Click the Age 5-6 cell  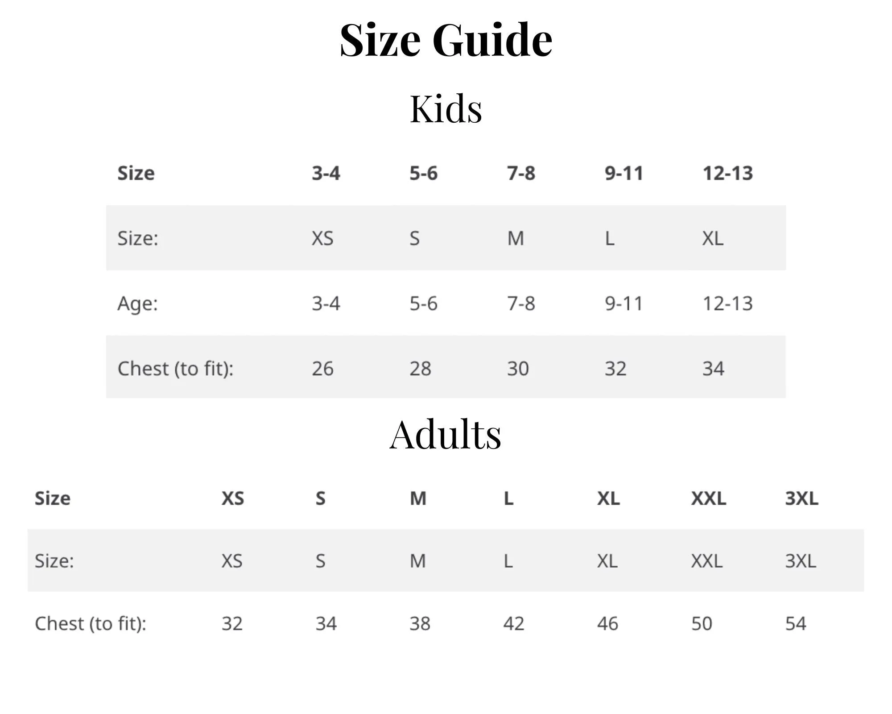coord(424,303)
